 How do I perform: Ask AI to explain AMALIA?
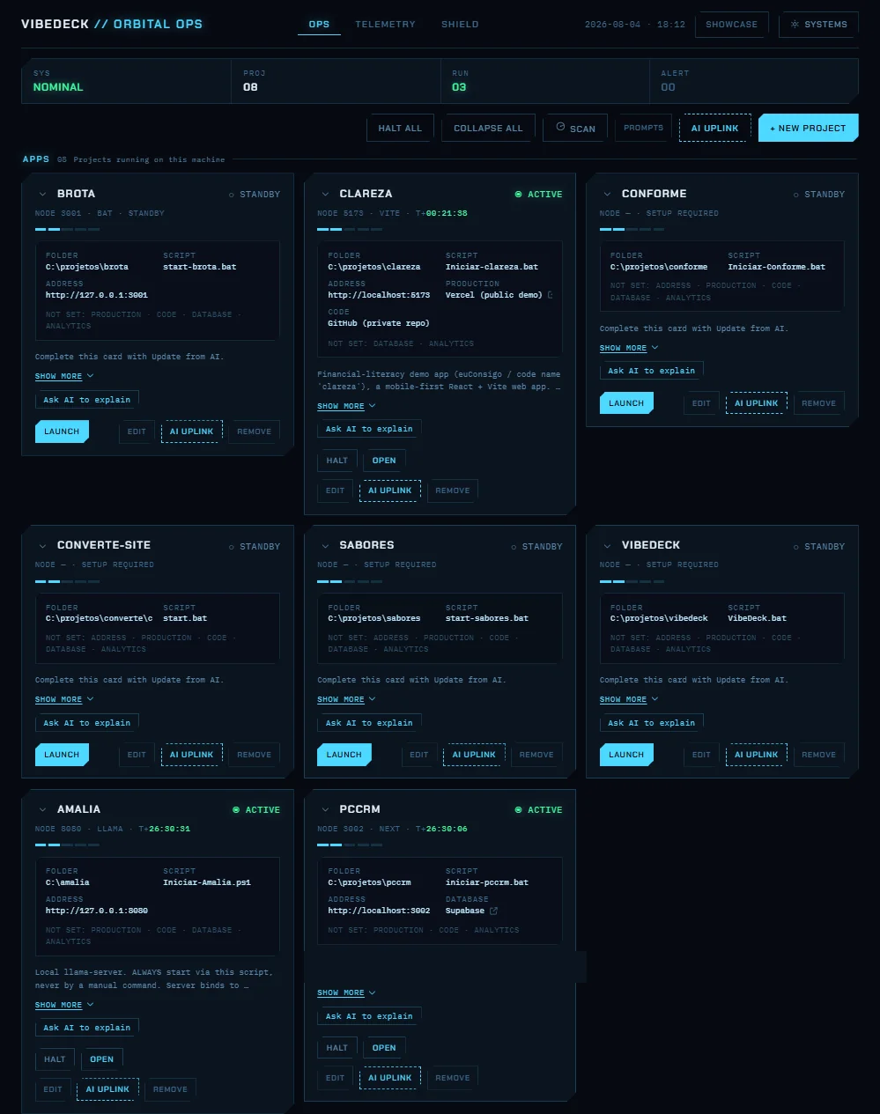[x=86, y=1028]
